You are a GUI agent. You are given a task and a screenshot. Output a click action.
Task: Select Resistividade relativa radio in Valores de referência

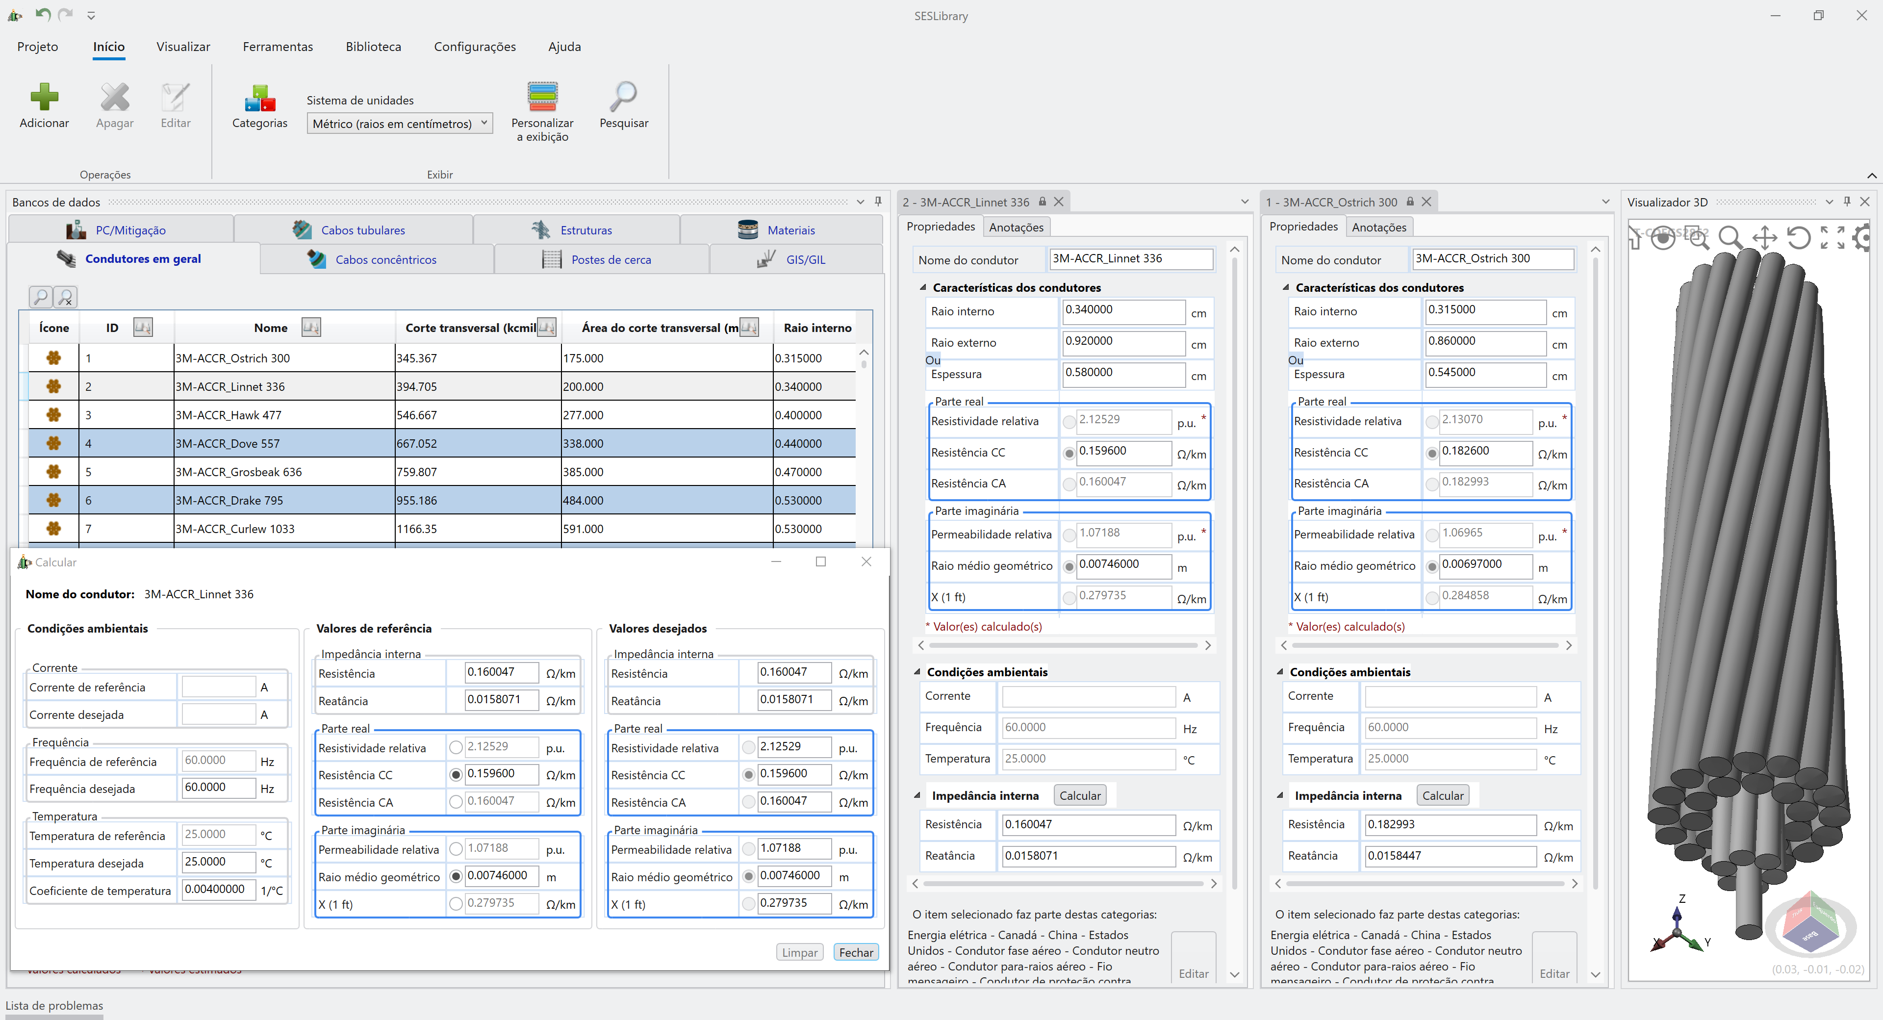click(x=456, y=747)
